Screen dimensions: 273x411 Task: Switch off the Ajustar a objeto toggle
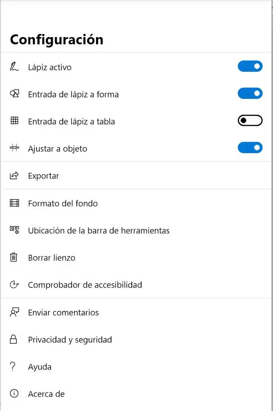coord(250,148)
